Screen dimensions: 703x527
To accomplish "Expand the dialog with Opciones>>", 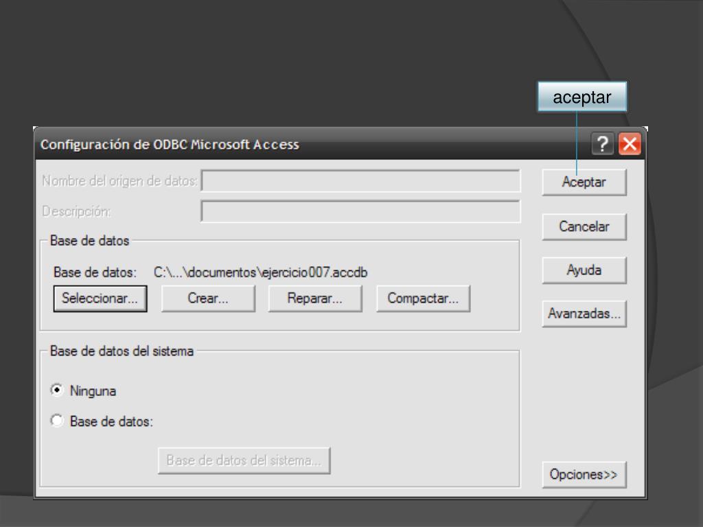I will pos(584,475).
